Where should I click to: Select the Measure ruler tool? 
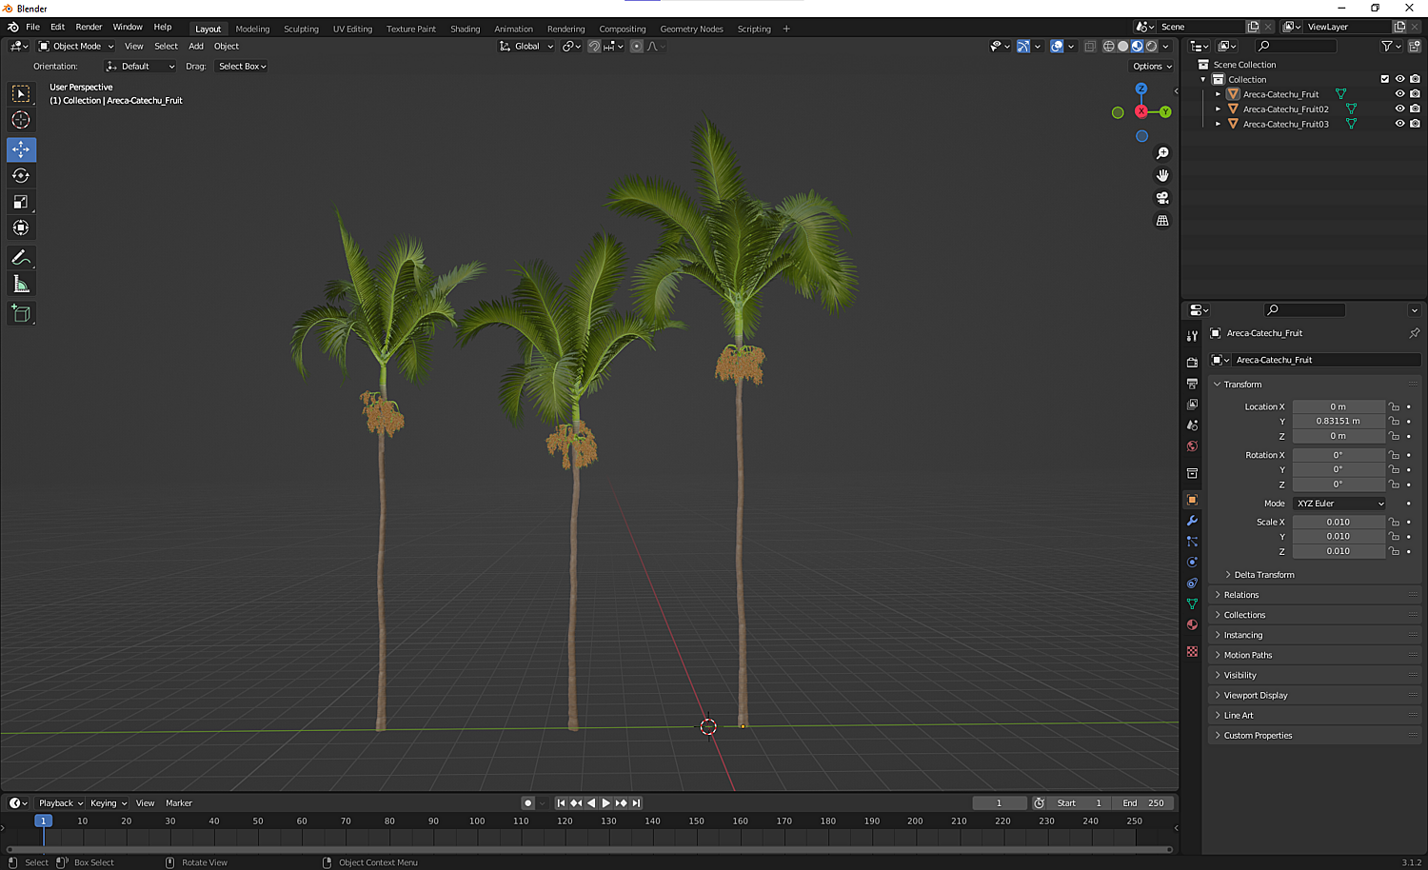pos(21,284)
